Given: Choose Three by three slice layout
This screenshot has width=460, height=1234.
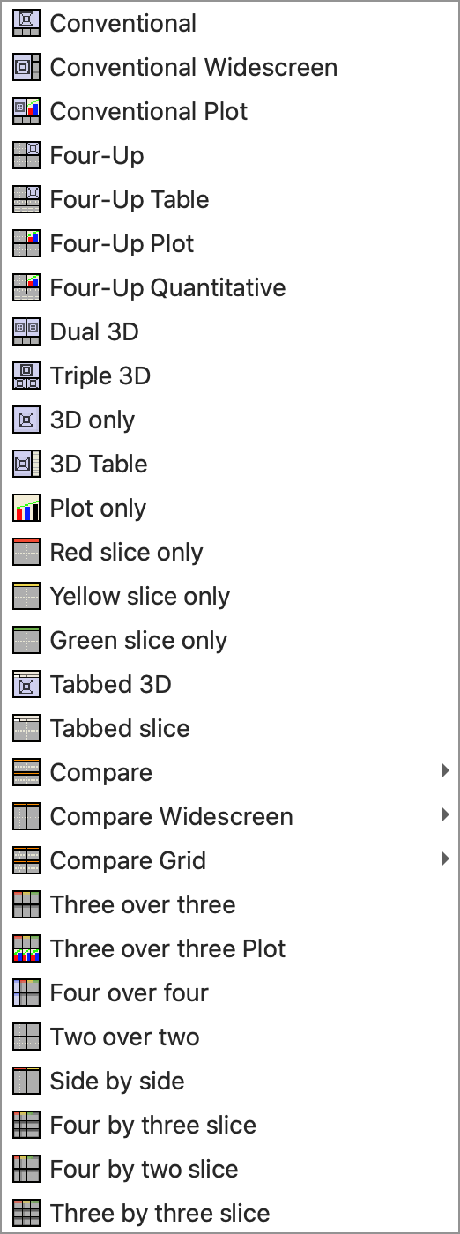Looking at the screenshot, I should (230, 1214).
